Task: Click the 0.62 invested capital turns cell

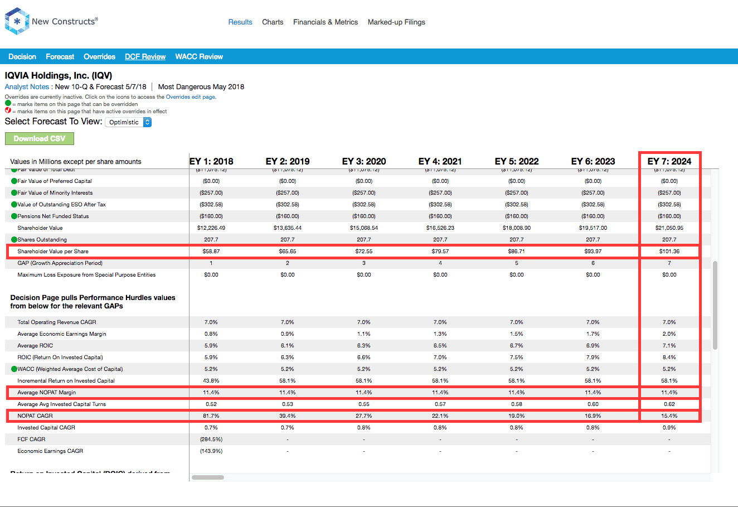Action: [x=669, y=404]
